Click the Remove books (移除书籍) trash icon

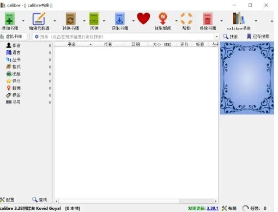coord(208,19)
